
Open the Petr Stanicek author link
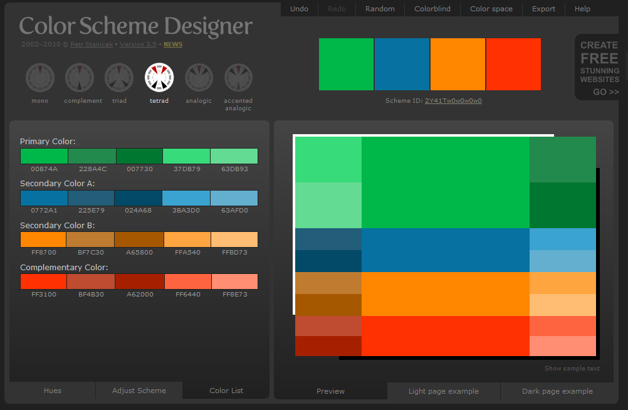coord(92,45)
